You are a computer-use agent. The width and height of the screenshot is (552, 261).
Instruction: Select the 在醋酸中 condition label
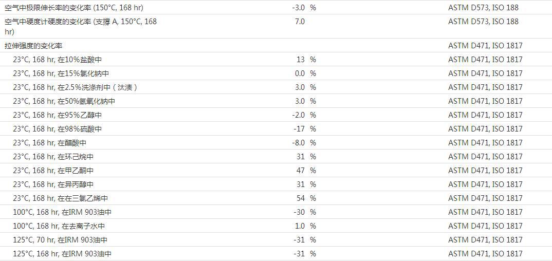[49, 143]
